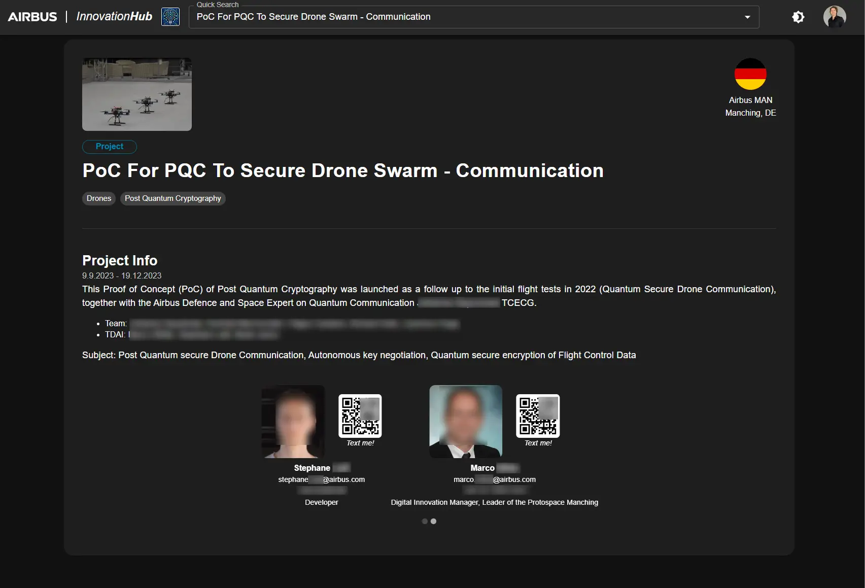Click the Project category chip
The width and height of the screenshot is (865, 588).
pyautogui.click(x=110, y=147)
